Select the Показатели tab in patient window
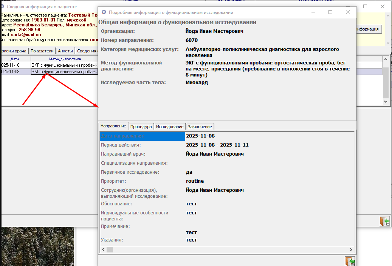The height and width of the screenshot is (266, 392). (x=42, y=51)
